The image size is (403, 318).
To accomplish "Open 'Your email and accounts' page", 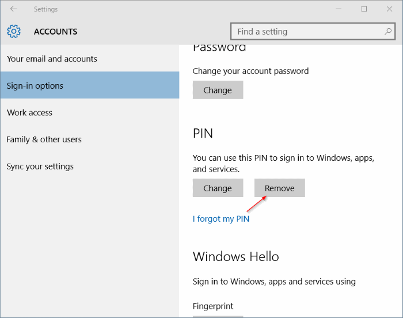I will [52, 59].
